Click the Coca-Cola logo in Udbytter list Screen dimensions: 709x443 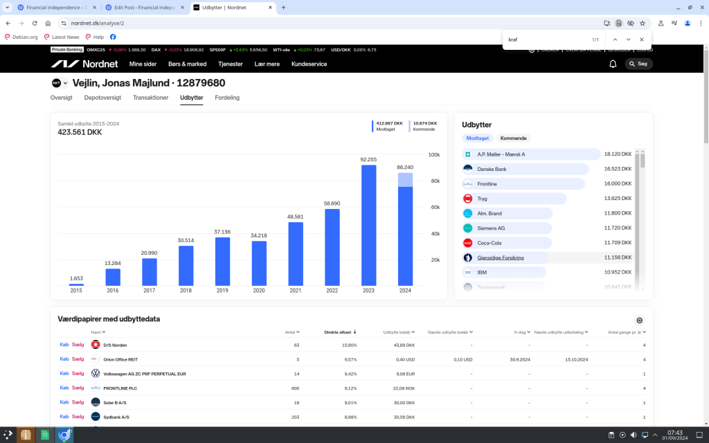coord(468,243)
